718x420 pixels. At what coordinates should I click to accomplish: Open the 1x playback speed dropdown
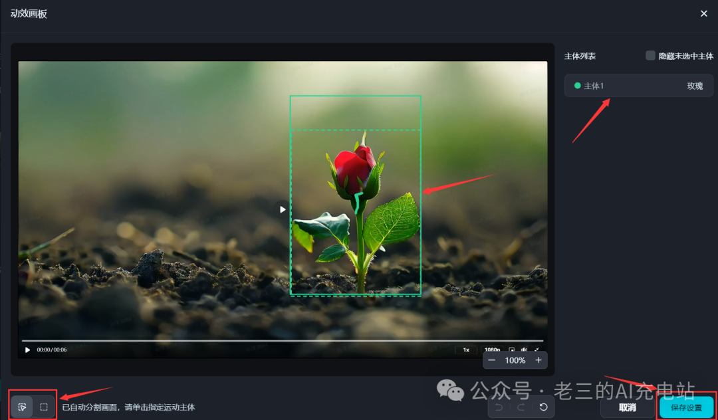coord(466,350)
